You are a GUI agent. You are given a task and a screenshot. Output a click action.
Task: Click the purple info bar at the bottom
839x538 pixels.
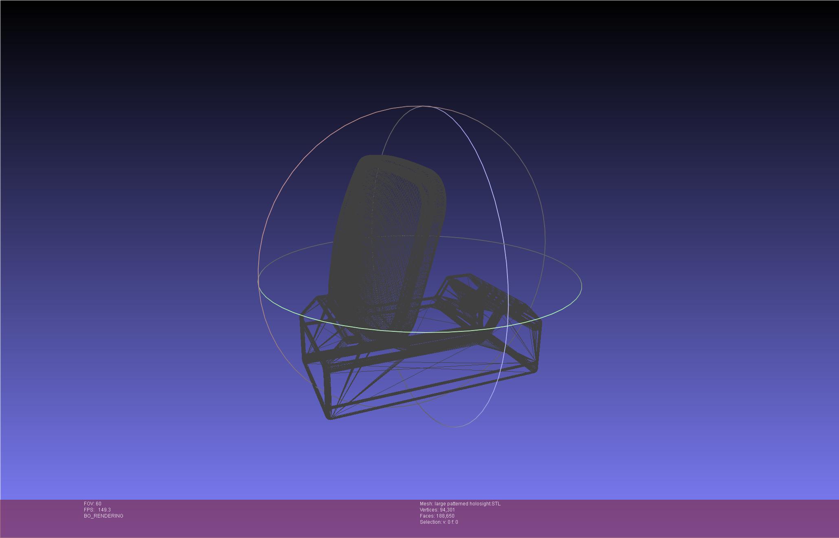652,518
